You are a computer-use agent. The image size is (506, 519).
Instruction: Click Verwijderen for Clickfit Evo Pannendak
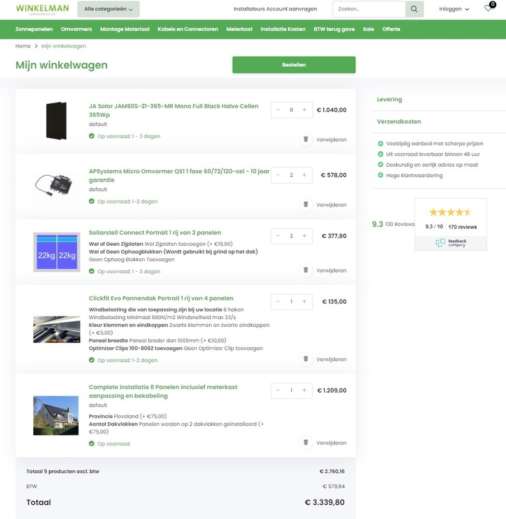coord(331,359)
